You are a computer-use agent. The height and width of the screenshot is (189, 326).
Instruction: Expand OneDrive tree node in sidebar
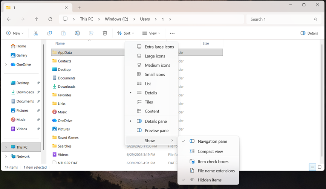(x=6, y=65)
